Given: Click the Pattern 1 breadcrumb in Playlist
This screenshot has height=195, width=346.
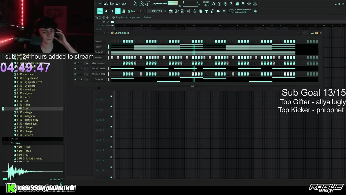Looking at the screenshot, I should point(148,17).
